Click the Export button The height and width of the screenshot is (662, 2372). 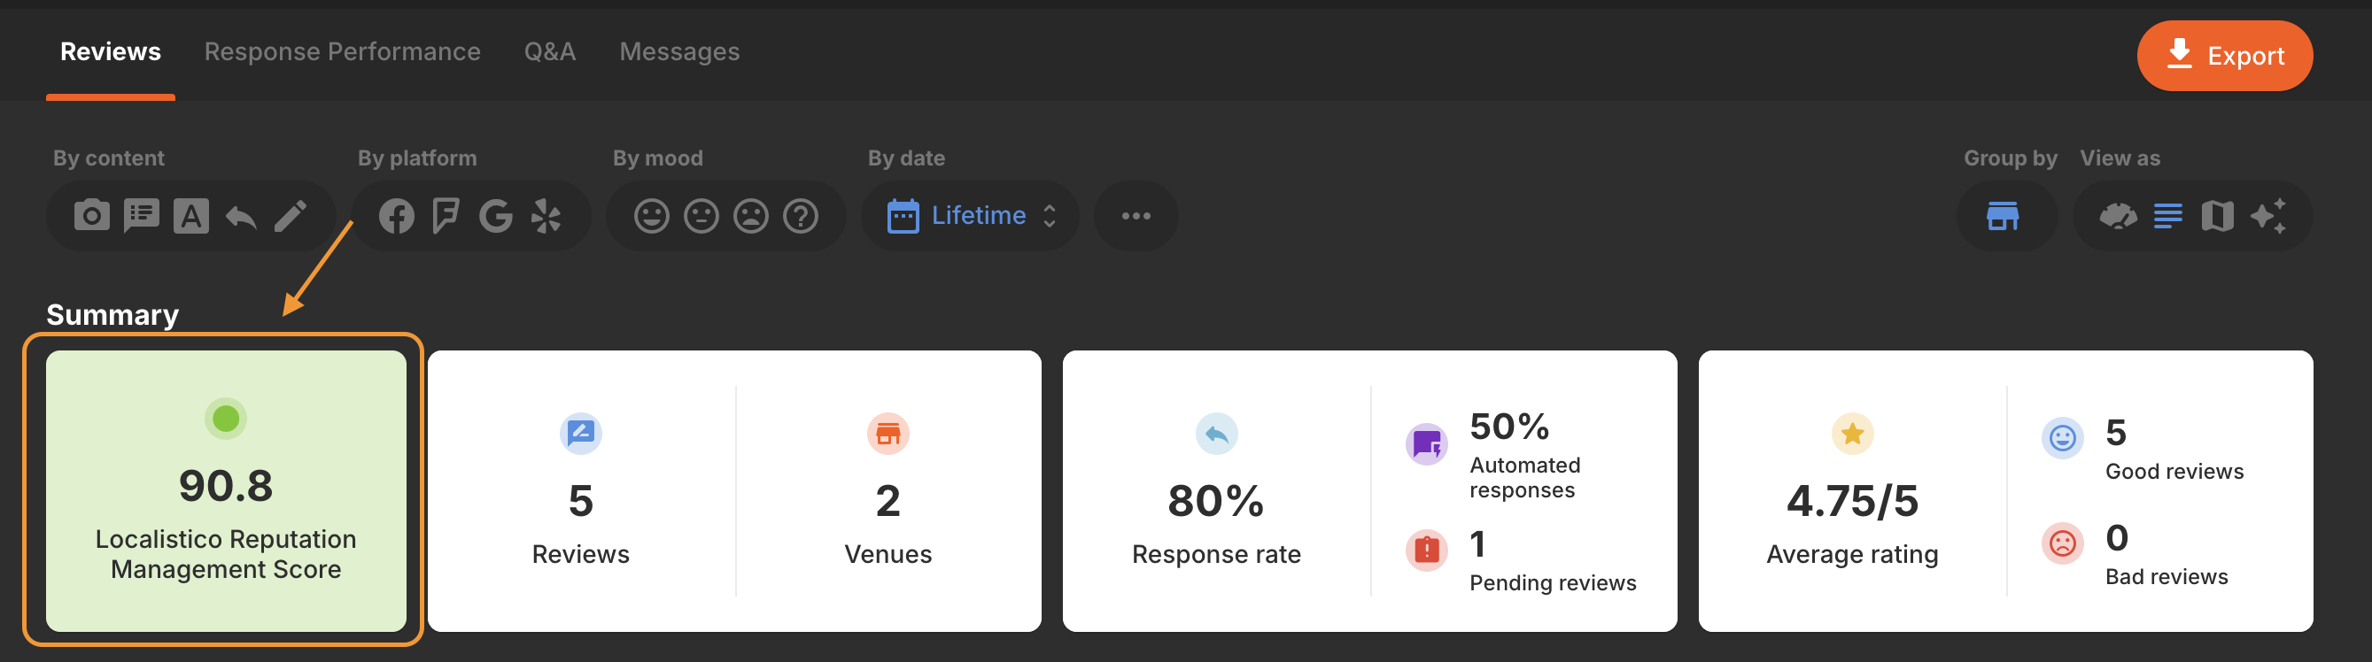click(x=2224, y=56)
